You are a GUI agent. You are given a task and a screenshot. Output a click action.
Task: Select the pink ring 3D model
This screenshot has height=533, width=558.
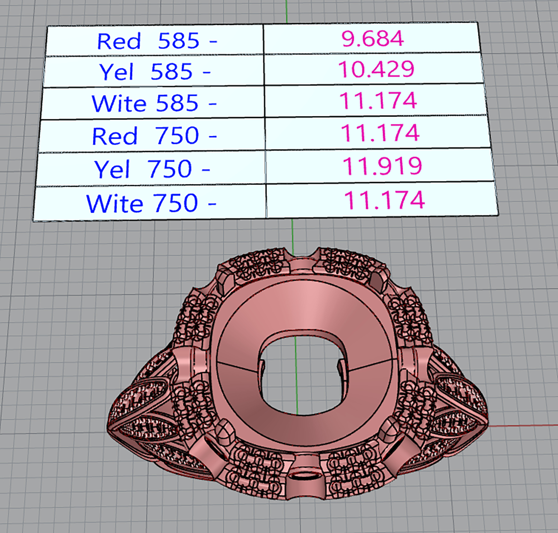(298, 374)
